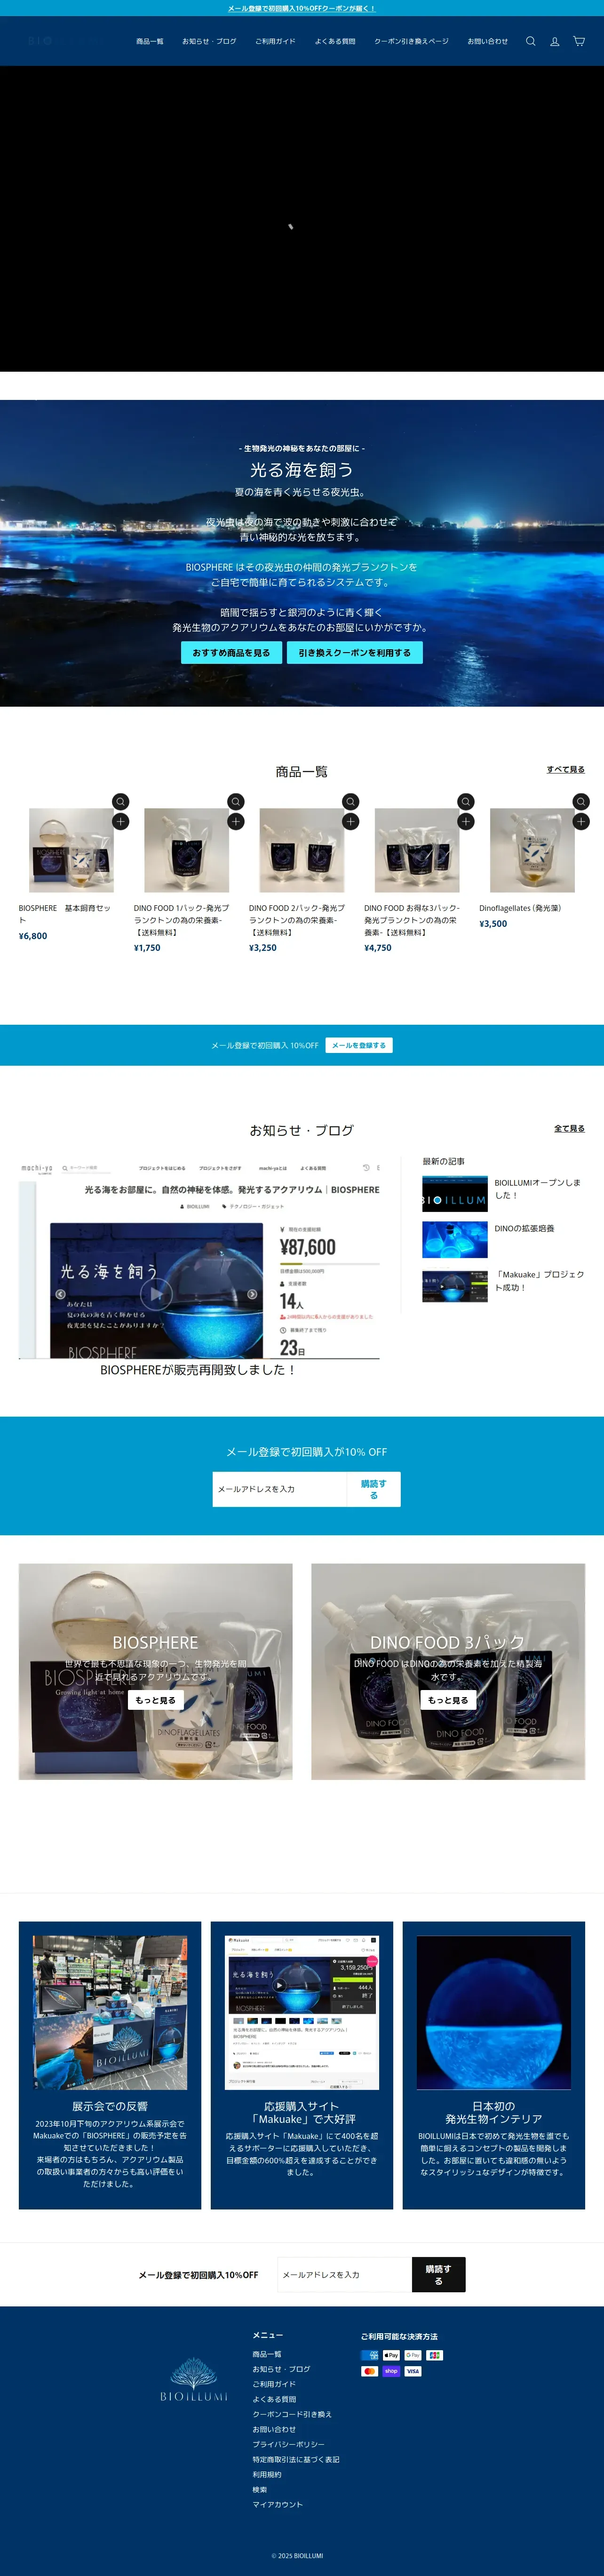Add Dinoflagellates (発光藻) to cart

point(581,821)
